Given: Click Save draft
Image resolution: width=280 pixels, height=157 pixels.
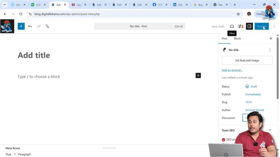Looking at the screenshot, I should coord(218,26).
